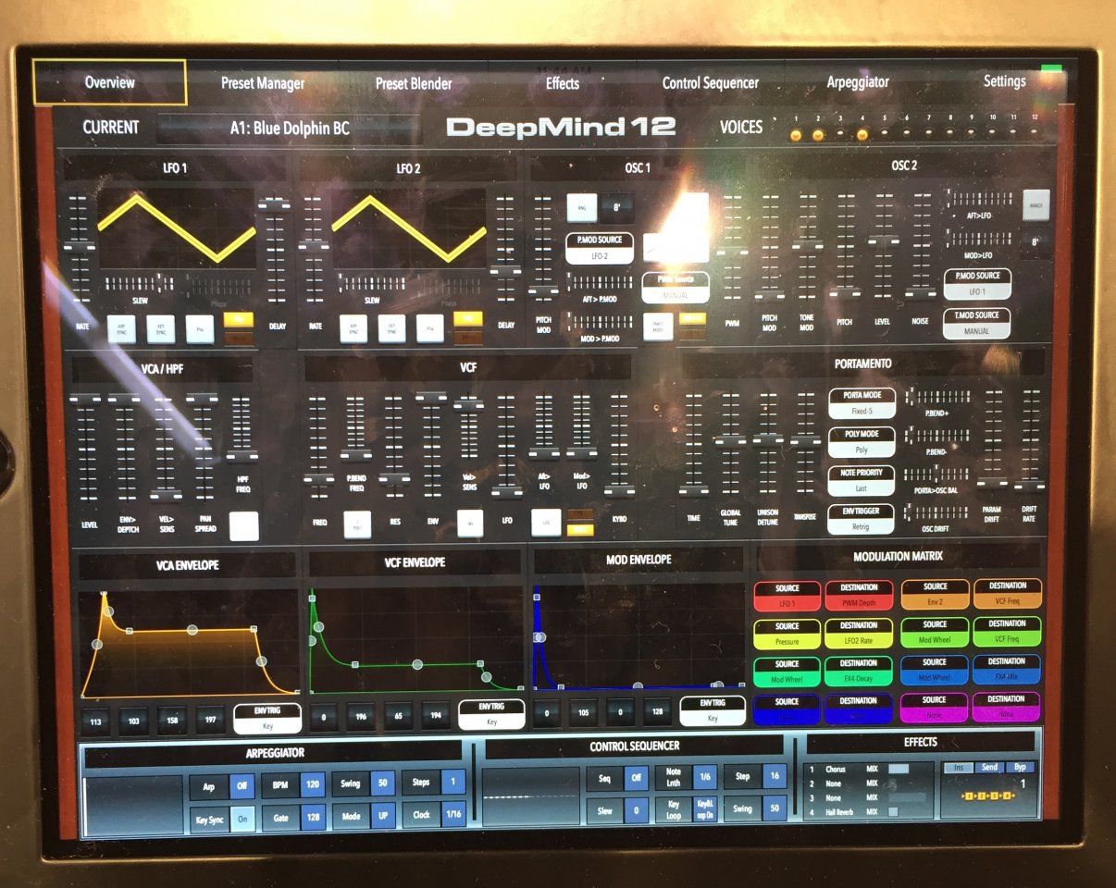Screen dimensions: 1116x888
Task: Tap the yellow 1-2-3-4 effects routing icon
Action: (989, 796)
